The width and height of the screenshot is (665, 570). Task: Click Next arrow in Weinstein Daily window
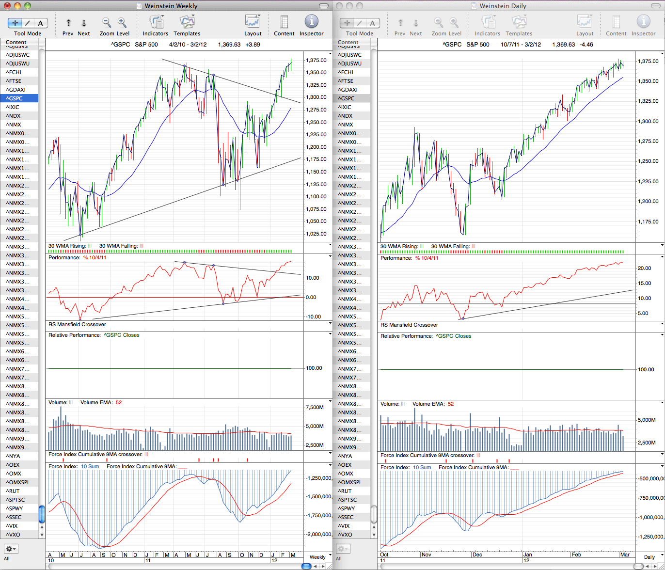coord(416,23)
